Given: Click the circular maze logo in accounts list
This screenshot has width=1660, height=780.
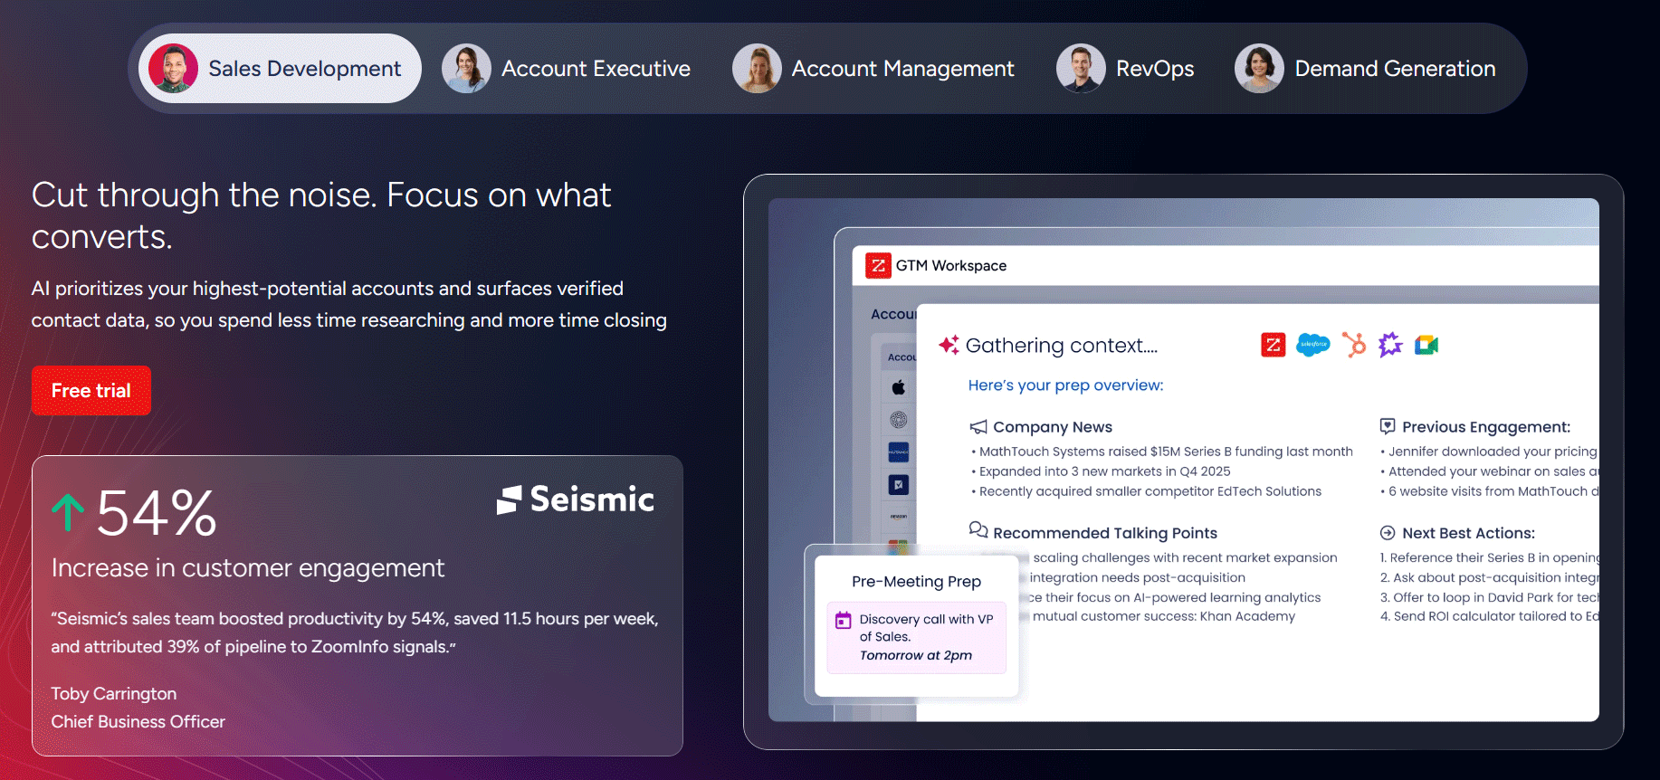Looking at the screenshot, I should point(899,420).
